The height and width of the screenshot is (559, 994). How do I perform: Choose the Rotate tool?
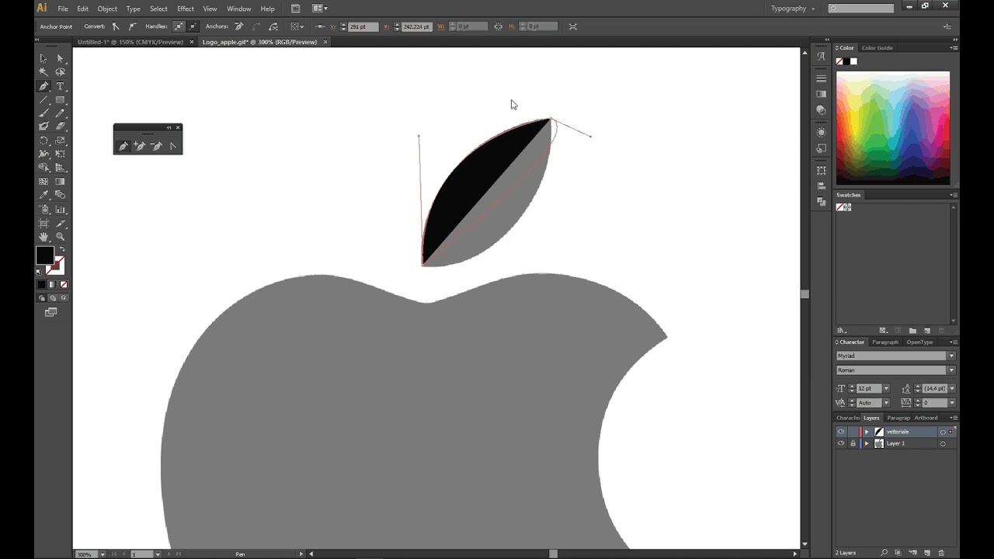(x=43, y=141)
